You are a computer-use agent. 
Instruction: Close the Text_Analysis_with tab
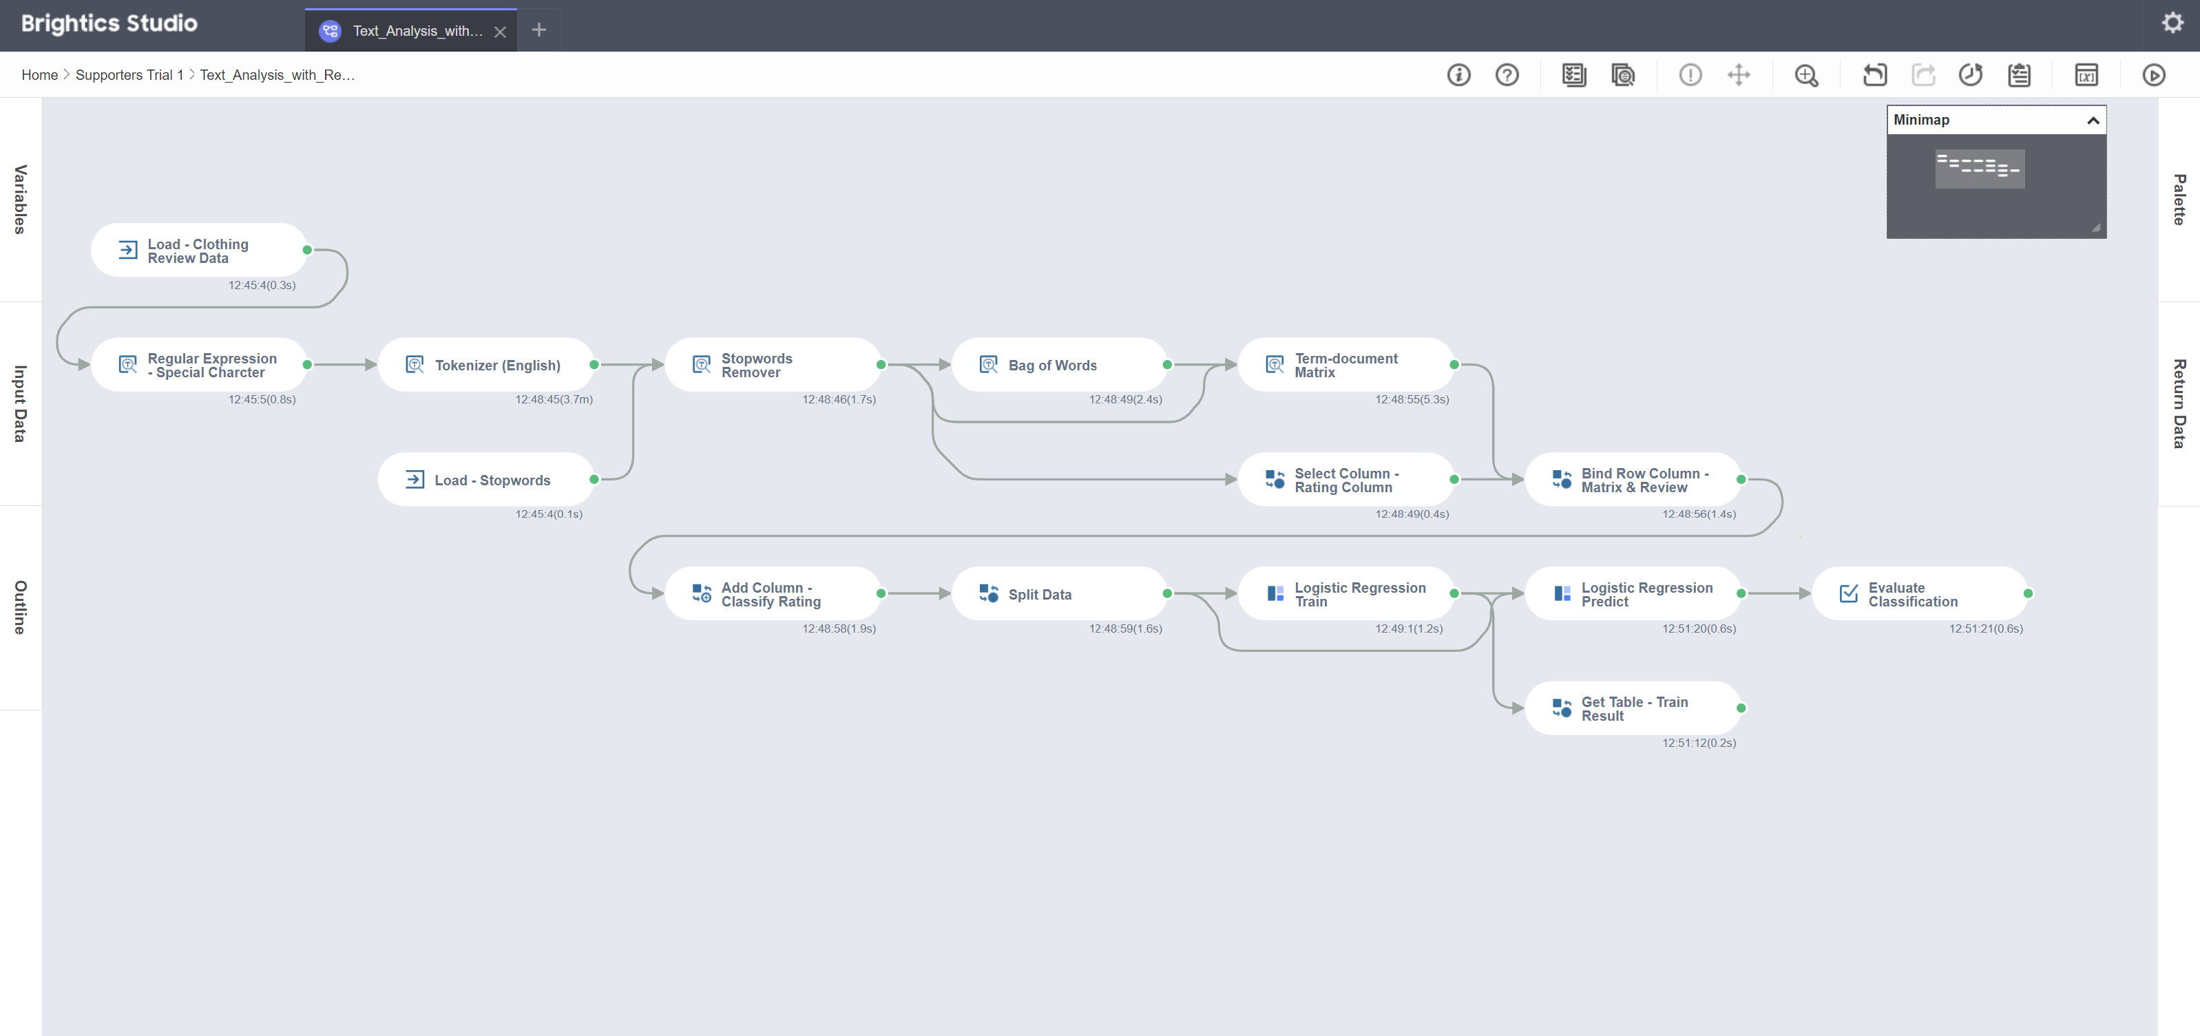(501, 32)
